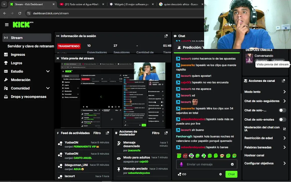Image resolution: width=291 pixels, height=182 pixels.
Task: Open Filtro in Acciones de moderador
Action: tap(156, 133)
